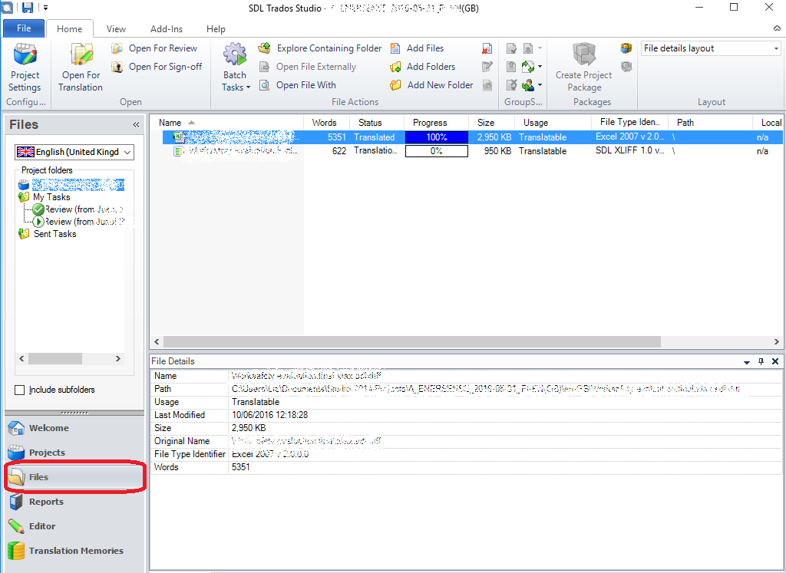Select the My Tasks folder in tree
Viewport: 786px width, 573px height.
pyautogui.click(x=51, y=197)
